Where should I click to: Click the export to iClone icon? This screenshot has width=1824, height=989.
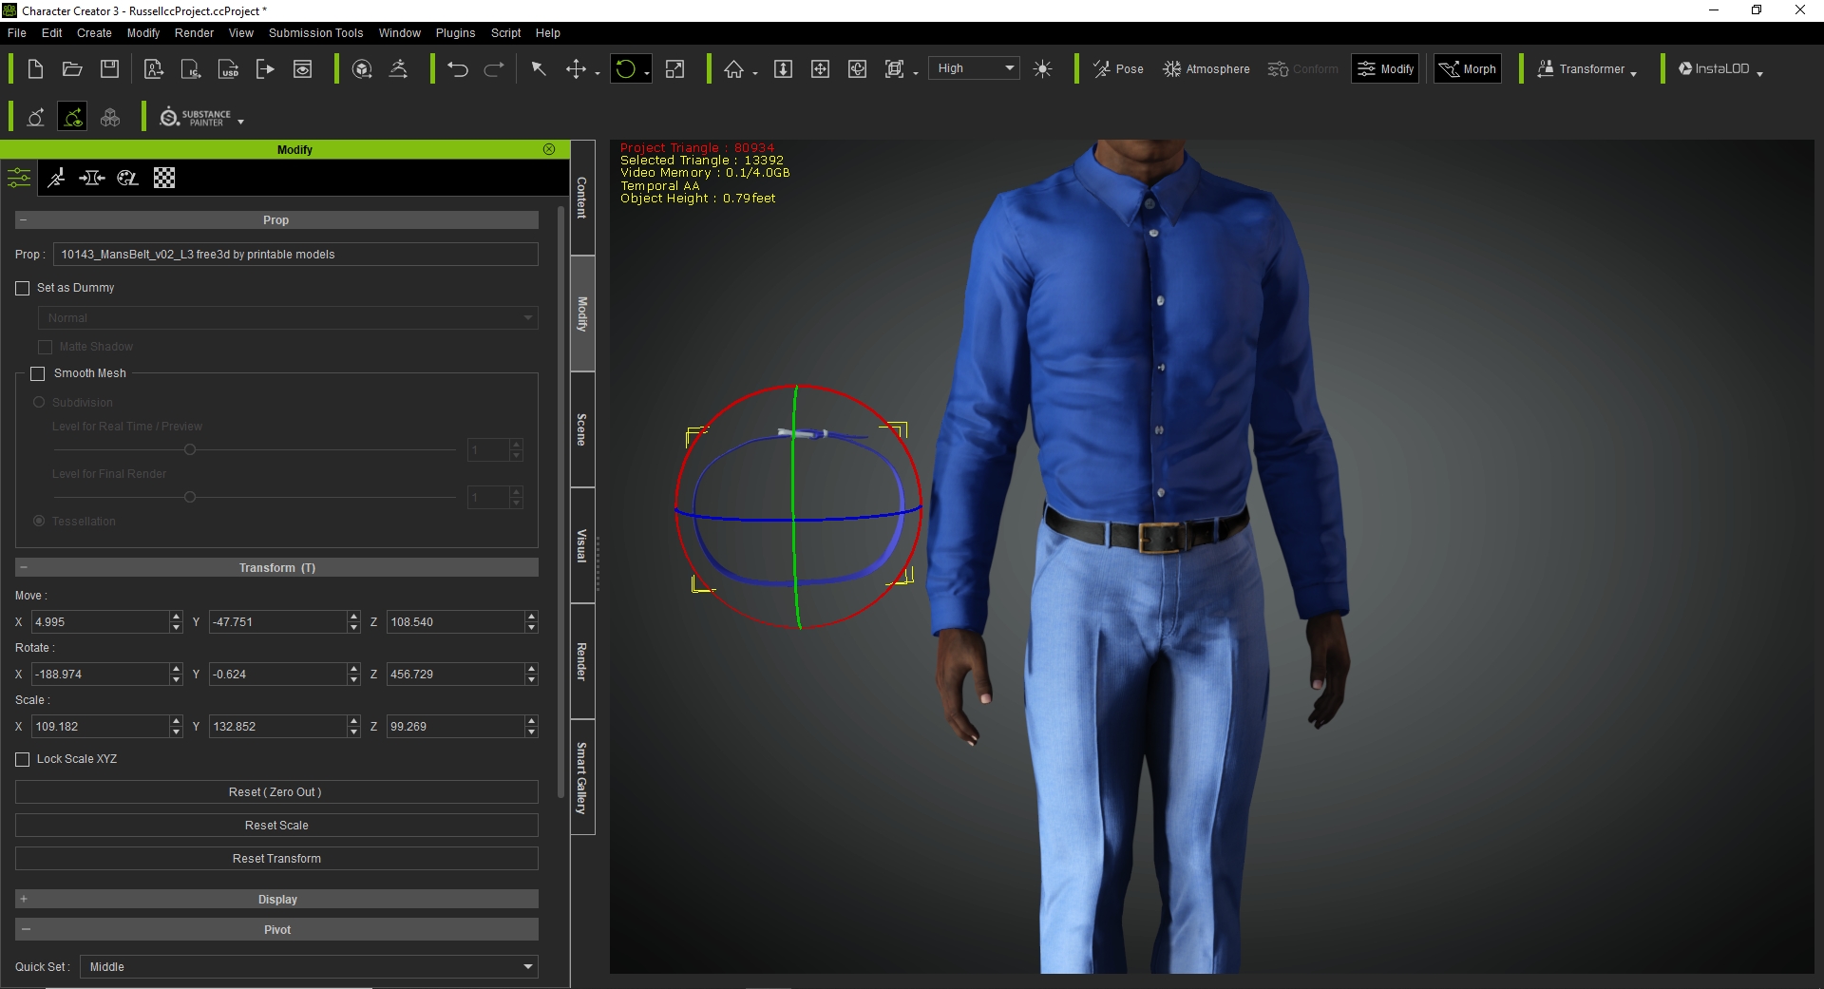(191, 69)
